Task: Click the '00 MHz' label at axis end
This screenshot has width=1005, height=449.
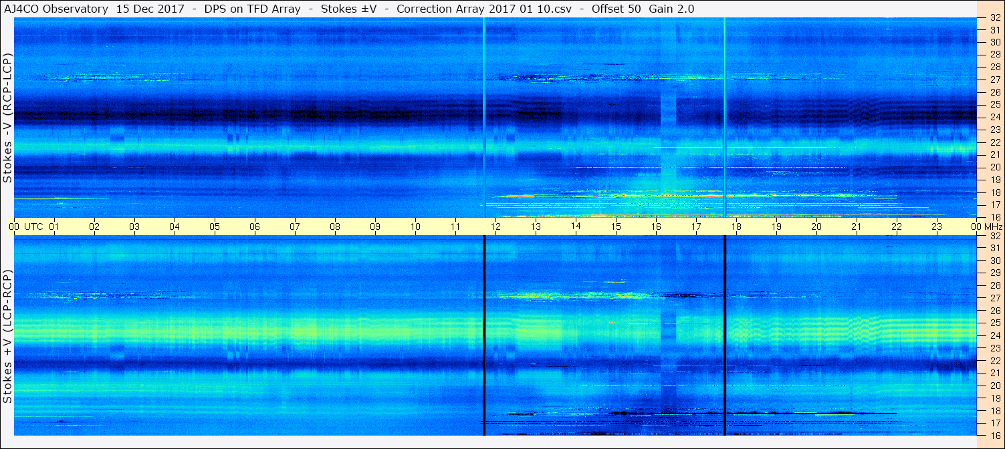Action: pyautogui.click(x=986, y=227)
